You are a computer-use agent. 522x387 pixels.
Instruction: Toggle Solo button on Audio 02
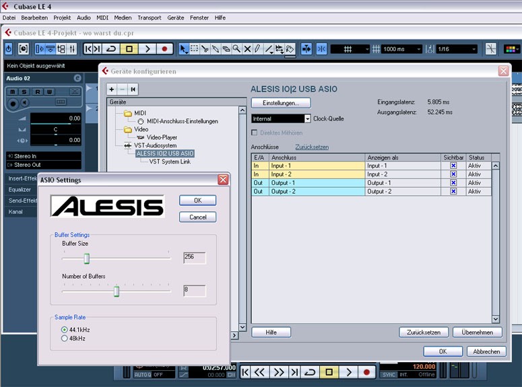point(24,92)
